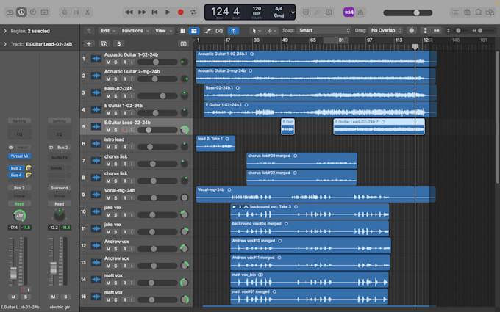The image size is (500, 312).
Task: Adjust the vertical zoom slider
Action: point(458,31)
